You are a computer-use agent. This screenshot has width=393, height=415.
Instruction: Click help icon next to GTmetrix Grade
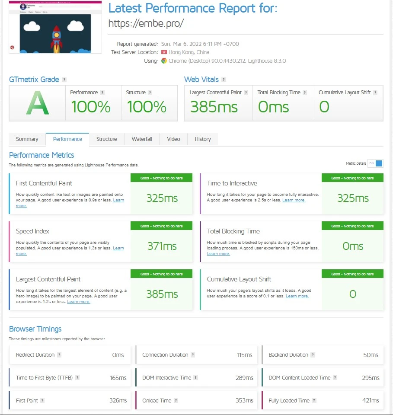pos(64,80)
